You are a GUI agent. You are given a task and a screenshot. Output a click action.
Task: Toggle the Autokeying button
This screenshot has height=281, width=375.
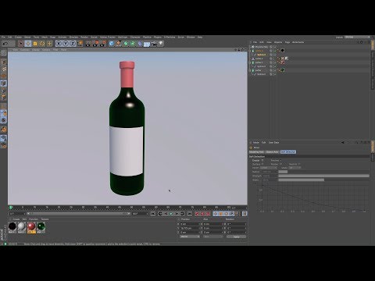point(202,214)
